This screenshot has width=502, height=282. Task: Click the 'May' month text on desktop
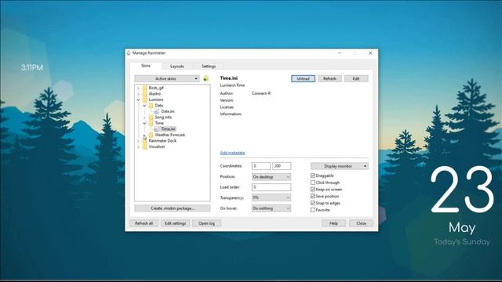[462, 228]
